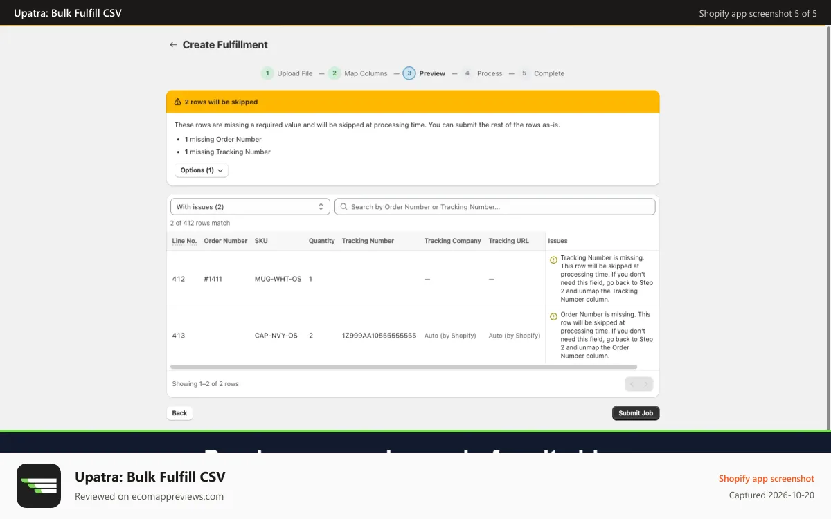The image size is (831, 519).
Task: Click the Create Fulfillment page title
Action: (x=225, y=44)
